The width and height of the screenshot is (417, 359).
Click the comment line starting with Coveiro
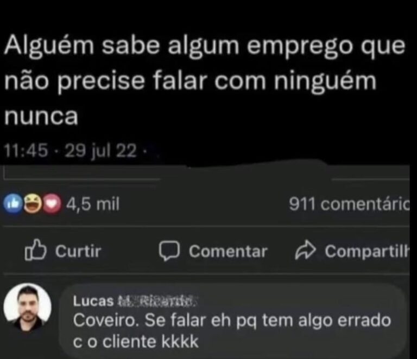[232, 320]
